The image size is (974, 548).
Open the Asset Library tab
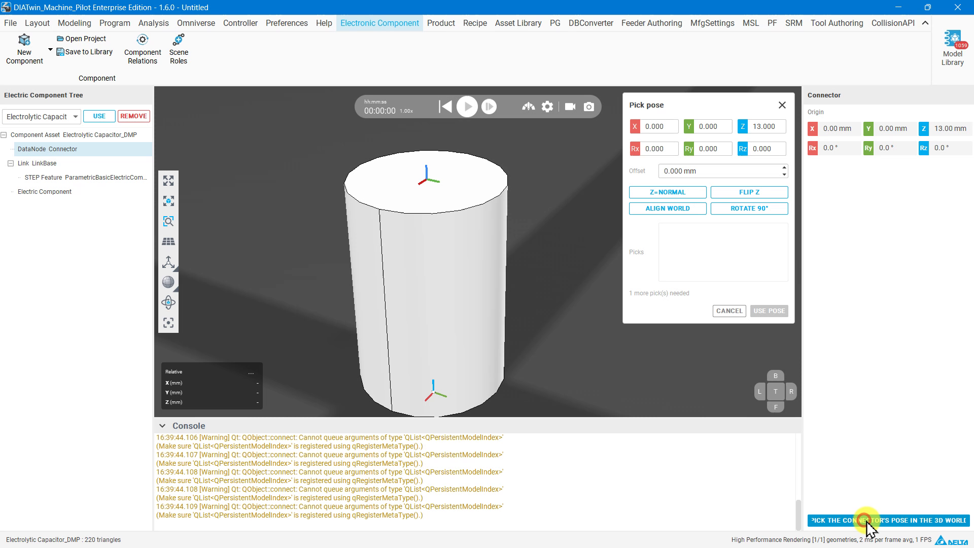[518, 23]
